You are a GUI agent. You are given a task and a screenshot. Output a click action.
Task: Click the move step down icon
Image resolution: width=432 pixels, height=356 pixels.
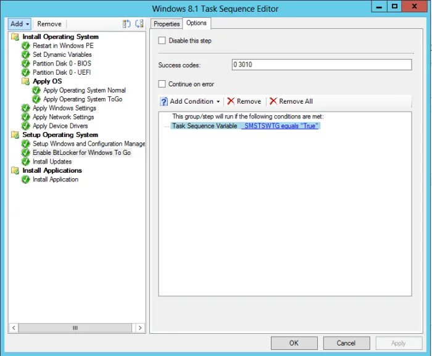point(139,24)
